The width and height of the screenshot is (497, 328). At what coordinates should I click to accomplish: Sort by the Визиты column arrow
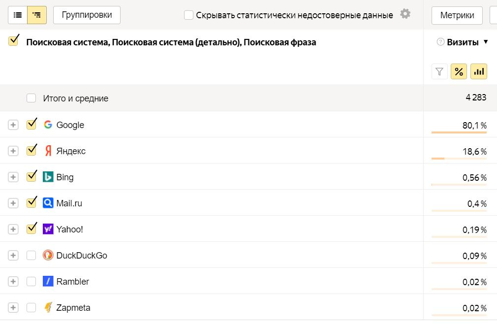(486, 42)
